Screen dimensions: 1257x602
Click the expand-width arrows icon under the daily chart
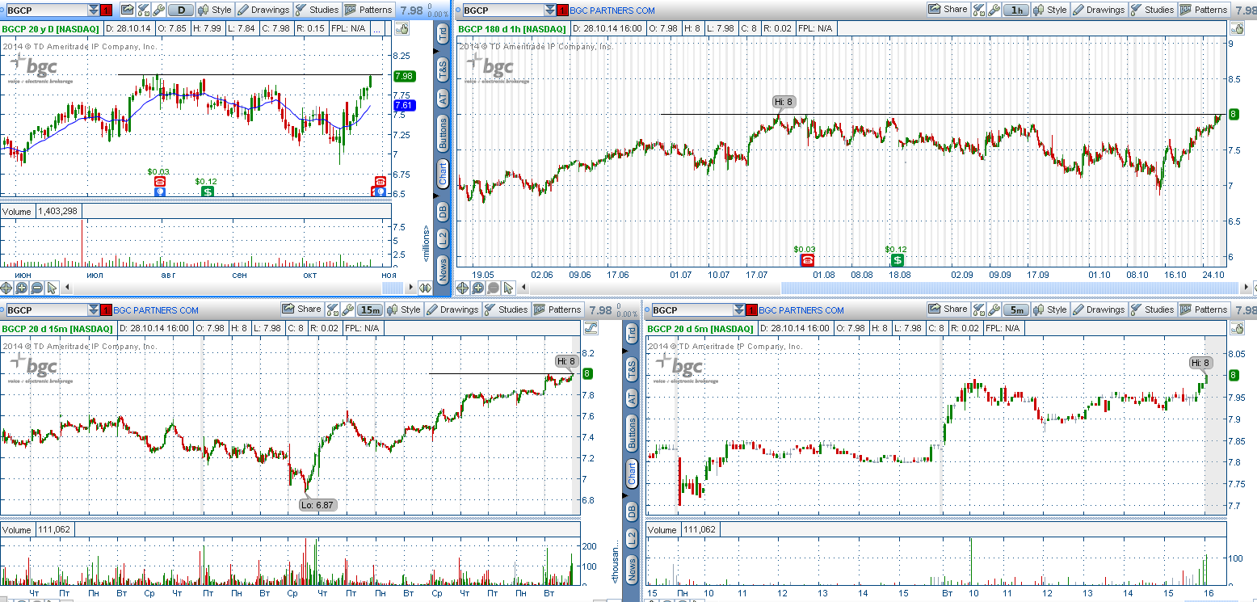point(426,288)
